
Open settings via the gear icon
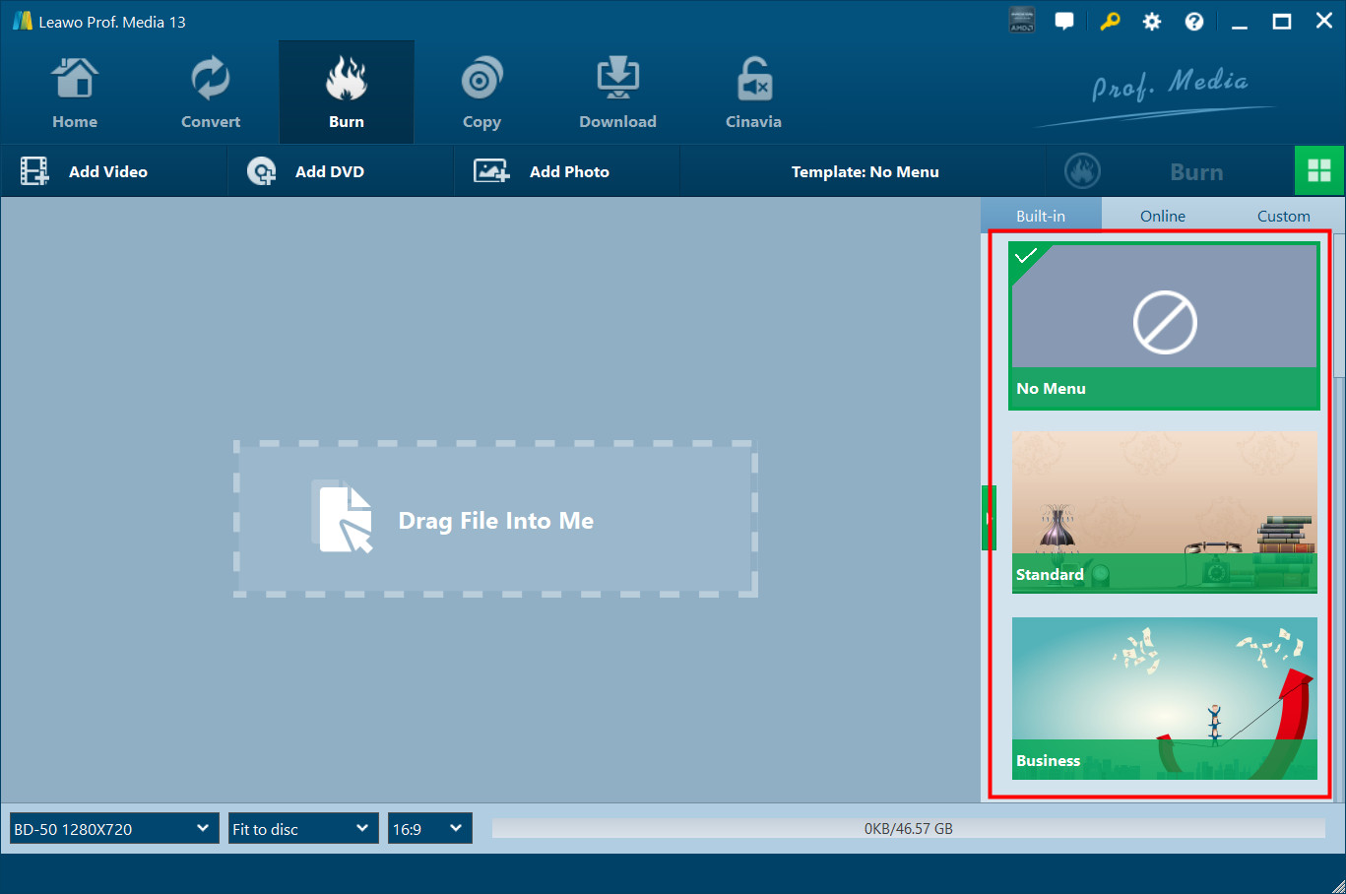1152,22
